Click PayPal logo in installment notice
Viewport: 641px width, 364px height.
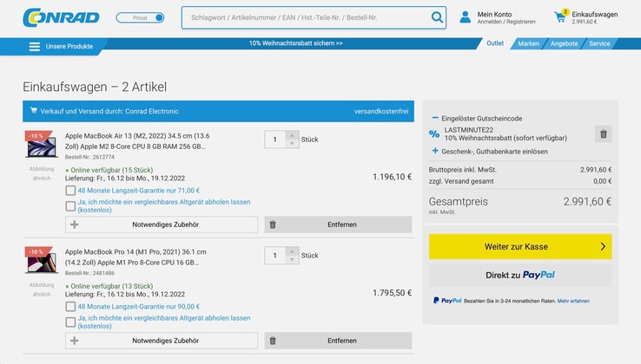click(x=447, y=301)
